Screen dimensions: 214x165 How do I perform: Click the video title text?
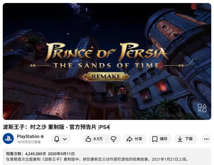point(56,127)
